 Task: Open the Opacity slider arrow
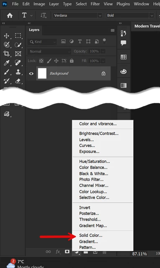coord(103,51)
